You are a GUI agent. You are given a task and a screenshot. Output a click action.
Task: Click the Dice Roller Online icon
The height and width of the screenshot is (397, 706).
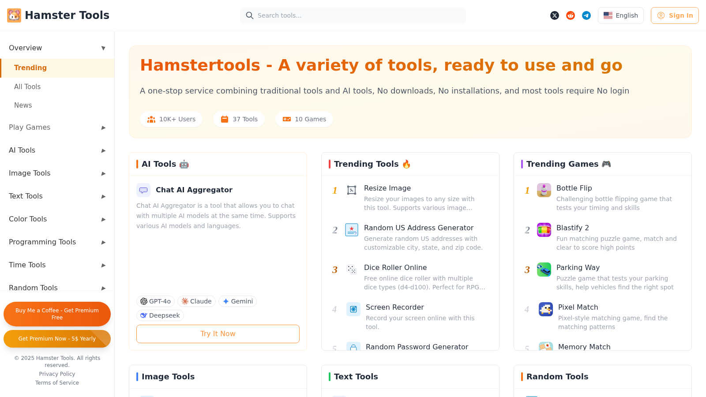tap(352, 270)
